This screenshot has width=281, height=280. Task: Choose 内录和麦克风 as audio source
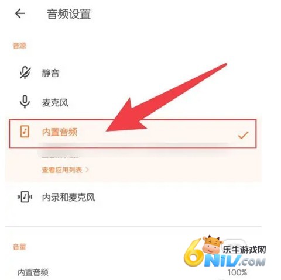tap(68, 197)
